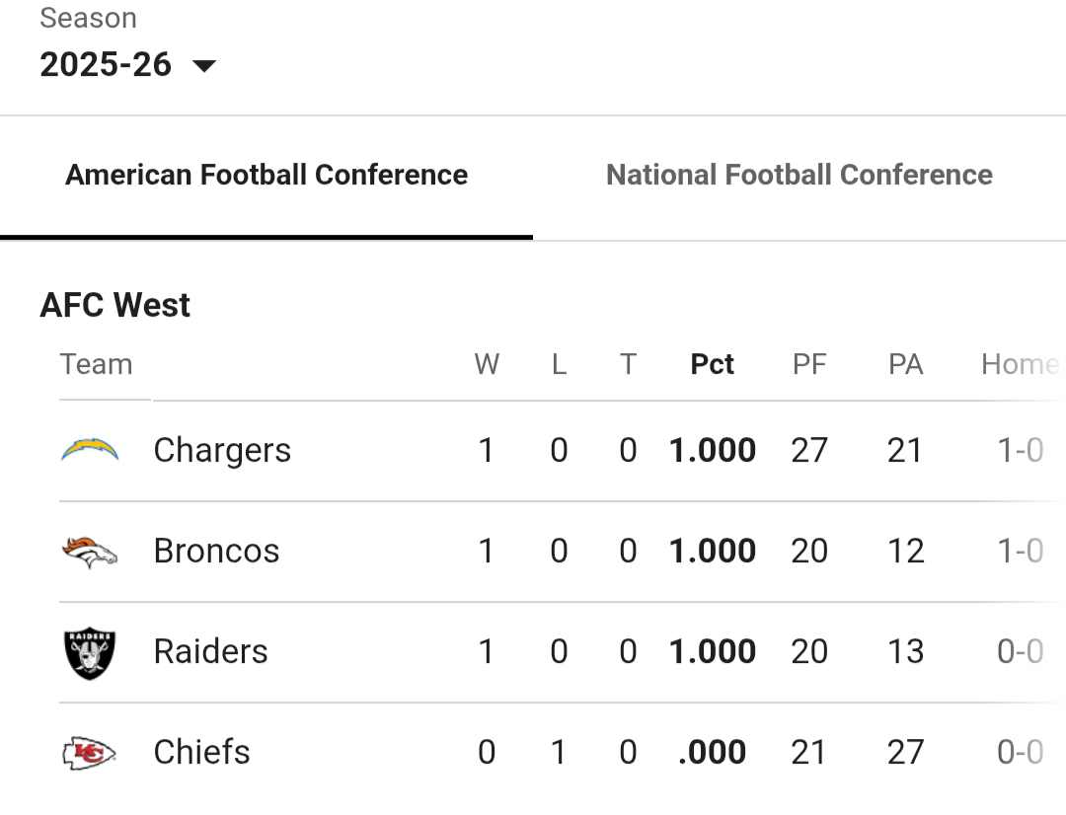Select the Raiders team name
The image size is (1066, 815).
(x=210, y=652)
